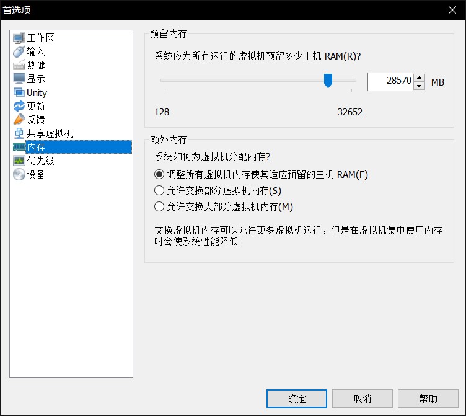Click the 内存 RAM chip icon
The image size is (466, 416).
pos(19,147)
